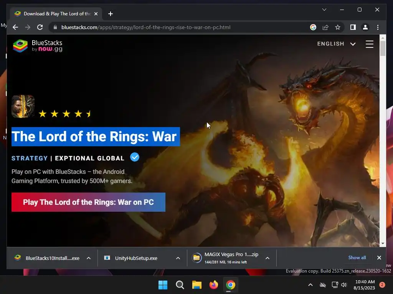
Task: Open Windows taskbar search
Action: click(x=180, y=285)
